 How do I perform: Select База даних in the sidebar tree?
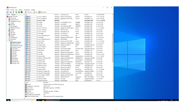[x=12, y=39]
